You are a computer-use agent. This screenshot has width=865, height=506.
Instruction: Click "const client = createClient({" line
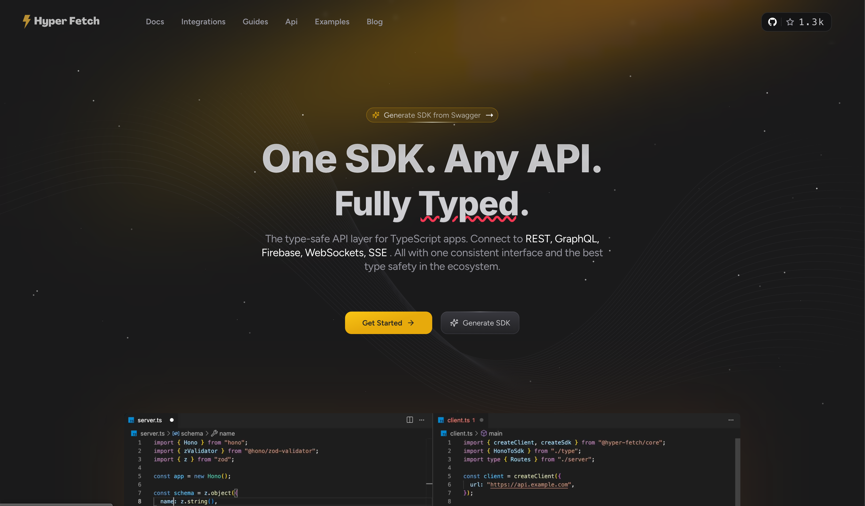512,476
